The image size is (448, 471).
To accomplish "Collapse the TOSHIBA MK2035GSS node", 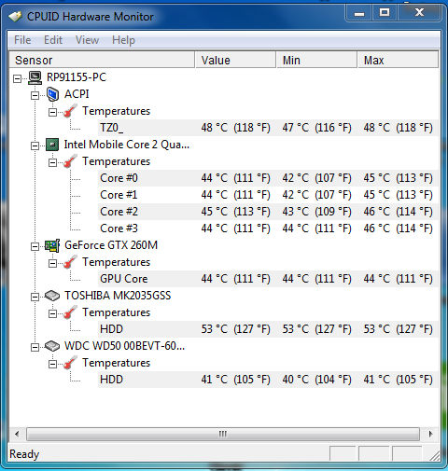I will coord(35,297).
